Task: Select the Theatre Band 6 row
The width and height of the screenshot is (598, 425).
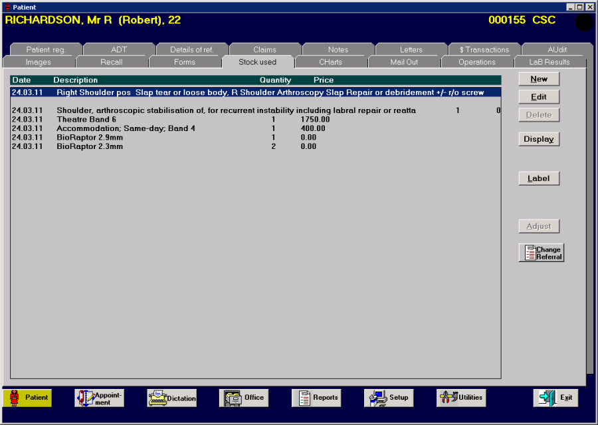Action: [x=256, y=120]
